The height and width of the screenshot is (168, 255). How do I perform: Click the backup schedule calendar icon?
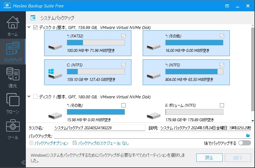pos(75,143)
